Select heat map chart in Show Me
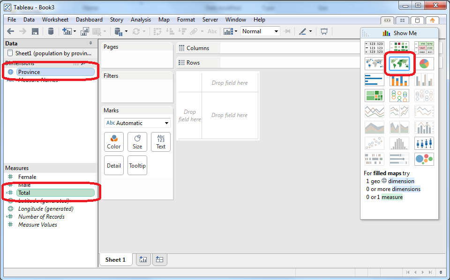Viewport: 450px width, 280px height. pos(399,48)
